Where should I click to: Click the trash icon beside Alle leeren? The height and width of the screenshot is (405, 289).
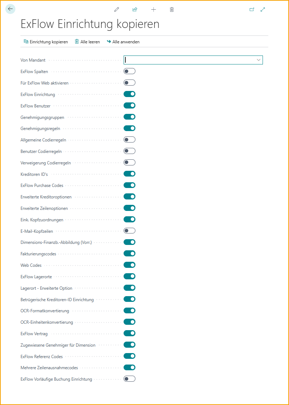[76, 42]
